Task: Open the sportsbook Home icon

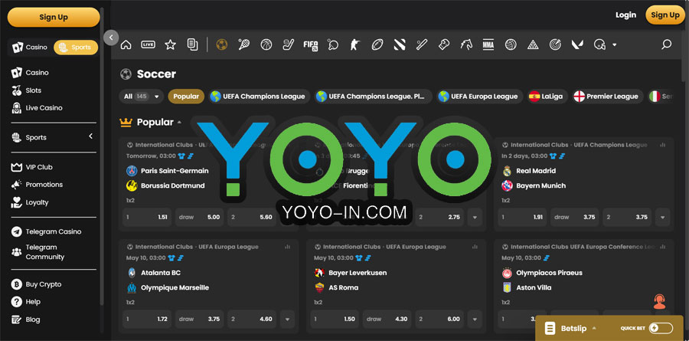Action: click(126, 44)
